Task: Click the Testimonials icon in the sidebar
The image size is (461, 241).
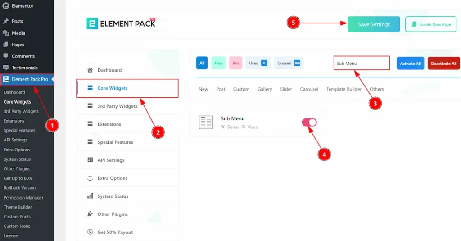Action: [5, 68]
